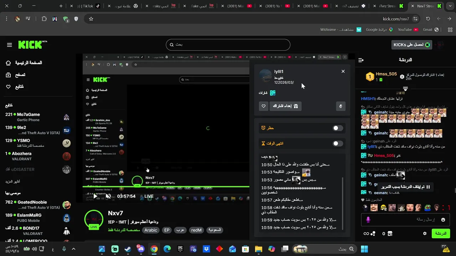Reload the page
The image size is (456, 256).
428,19
